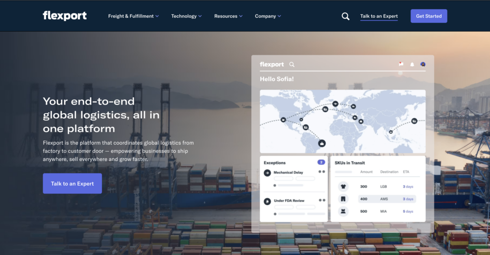This screenshot has height=255, width=490.
Task: Click the world map preview
Action: [343, 121]
